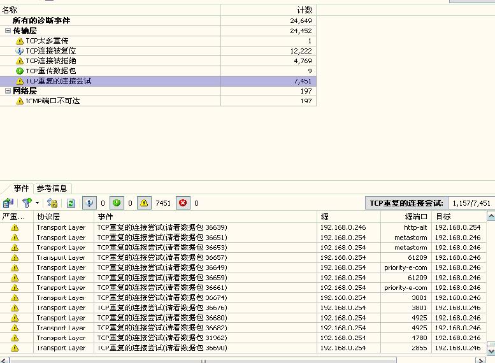
Task: Click the add filter funnel icon
Action: click(x=27, y=203)
